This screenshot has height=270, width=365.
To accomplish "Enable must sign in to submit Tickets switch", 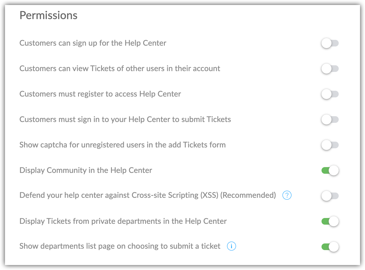I will pyautogui.click(x=330, y=120).
